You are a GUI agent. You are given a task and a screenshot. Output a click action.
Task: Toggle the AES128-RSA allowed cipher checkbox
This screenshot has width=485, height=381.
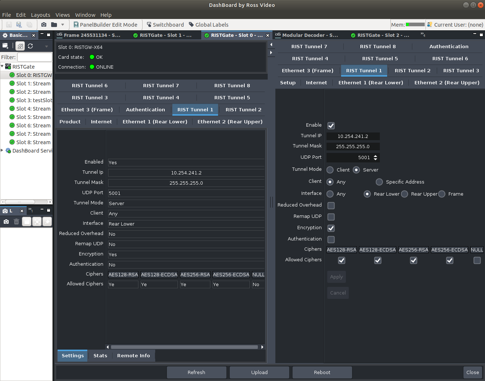341,260
